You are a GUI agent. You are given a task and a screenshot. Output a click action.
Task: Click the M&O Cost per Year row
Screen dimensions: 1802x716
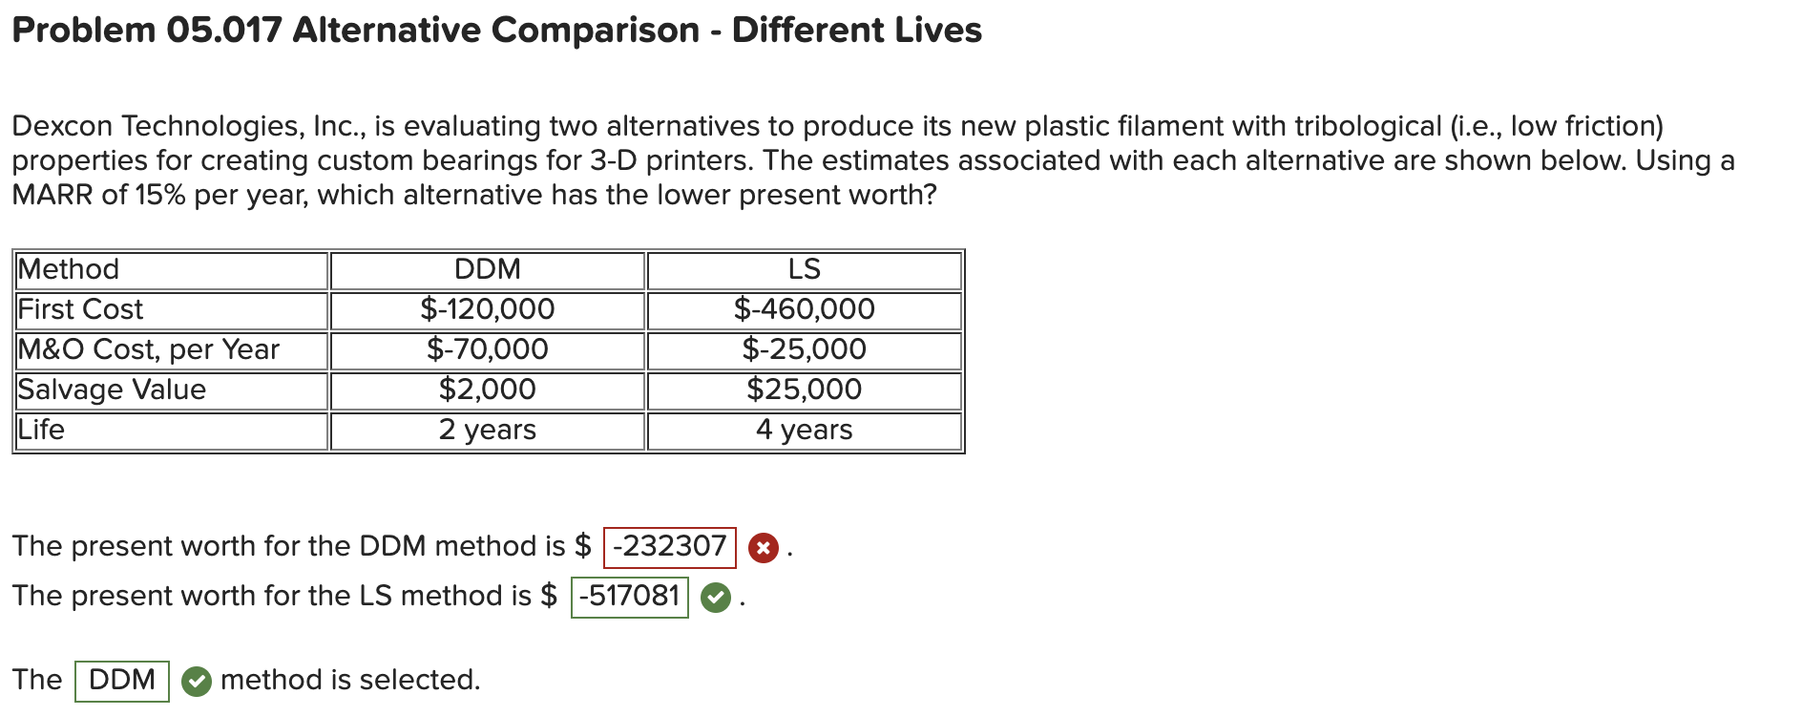(x=147, y=349)
